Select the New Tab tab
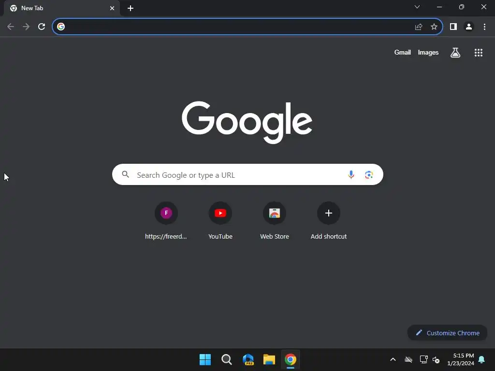The width and height of the screenshot is (495, 371). tap(62, 8)
